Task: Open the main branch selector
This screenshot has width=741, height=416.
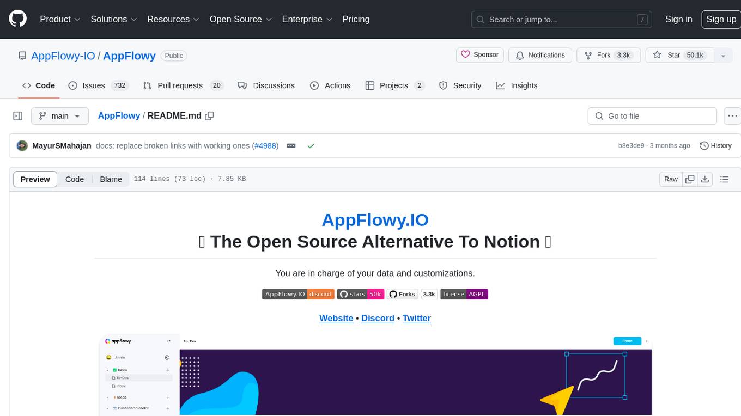Action: tap(59, 116)
